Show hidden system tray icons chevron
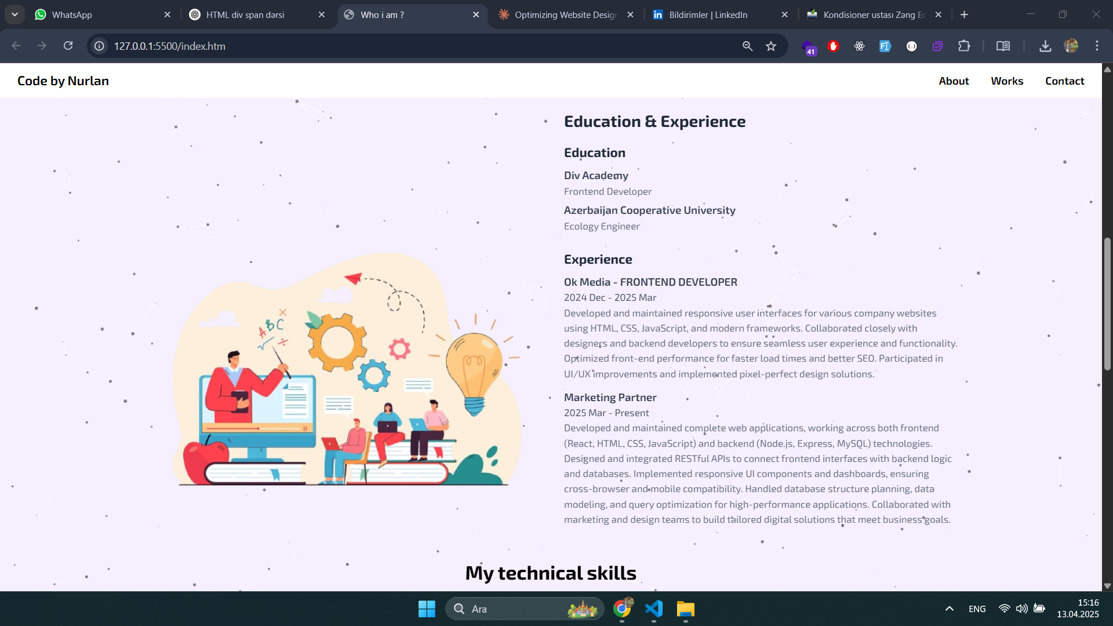The width and height of the screenshot is (1113, 626). 949,609
